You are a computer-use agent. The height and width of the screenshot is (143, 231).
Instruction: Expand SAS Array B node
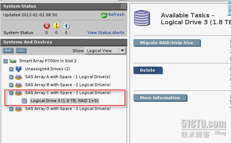[11, 85]
